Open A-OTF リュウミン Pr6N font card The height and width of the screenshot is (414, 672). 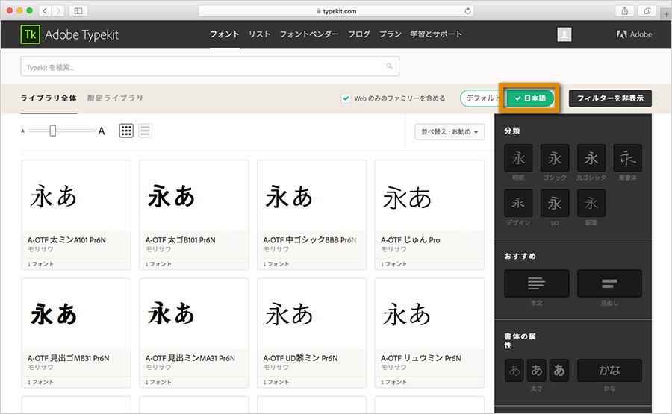429,333
